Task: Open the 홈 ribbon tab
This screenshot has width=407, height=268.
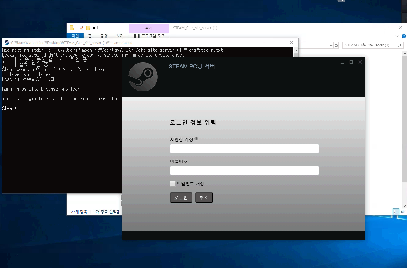Action: [90, 36]
